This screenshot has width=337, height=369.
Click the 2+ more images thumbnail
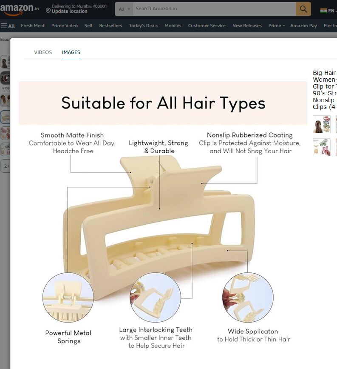pyautogui.click(x=6, y=166)
